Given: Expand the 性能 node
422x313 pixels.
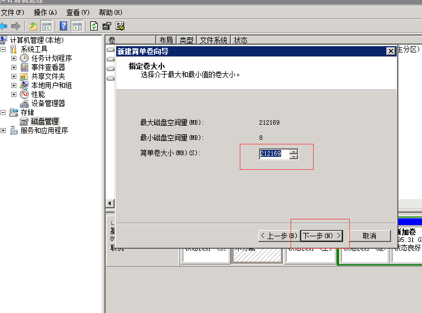Looking at the screenshot, I should 14,95.
